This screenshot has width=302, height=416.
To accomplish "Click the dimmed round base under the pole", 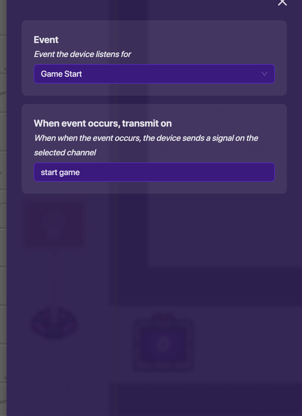I will point(54,324).
